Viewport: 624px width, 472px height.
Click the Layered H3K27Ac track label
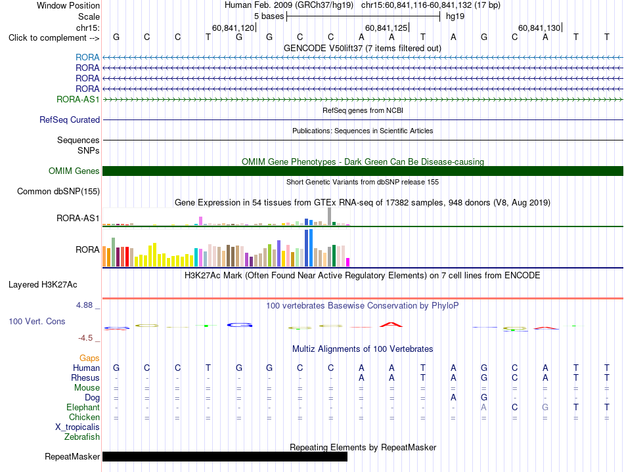click(x=43, y=285)
